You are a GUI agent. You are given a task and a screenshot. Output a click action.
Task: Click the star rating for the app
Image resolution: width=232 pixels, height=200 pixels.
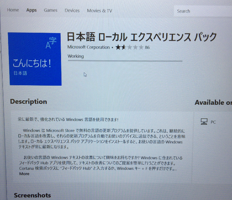[x=129, y=47]
